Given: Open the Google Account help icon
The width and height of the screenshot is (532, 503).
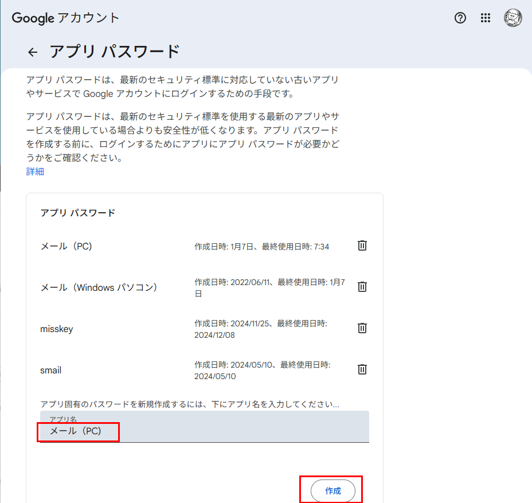Looking at the screenshot, I should (x=460, y=18).
